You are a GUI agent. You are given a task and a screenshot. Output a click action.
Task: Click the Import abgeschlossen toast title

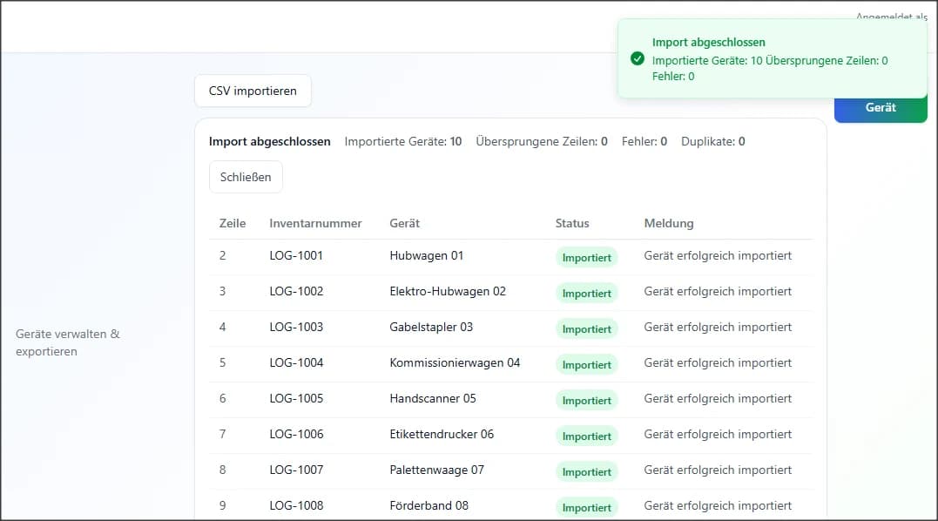(708, 43)
